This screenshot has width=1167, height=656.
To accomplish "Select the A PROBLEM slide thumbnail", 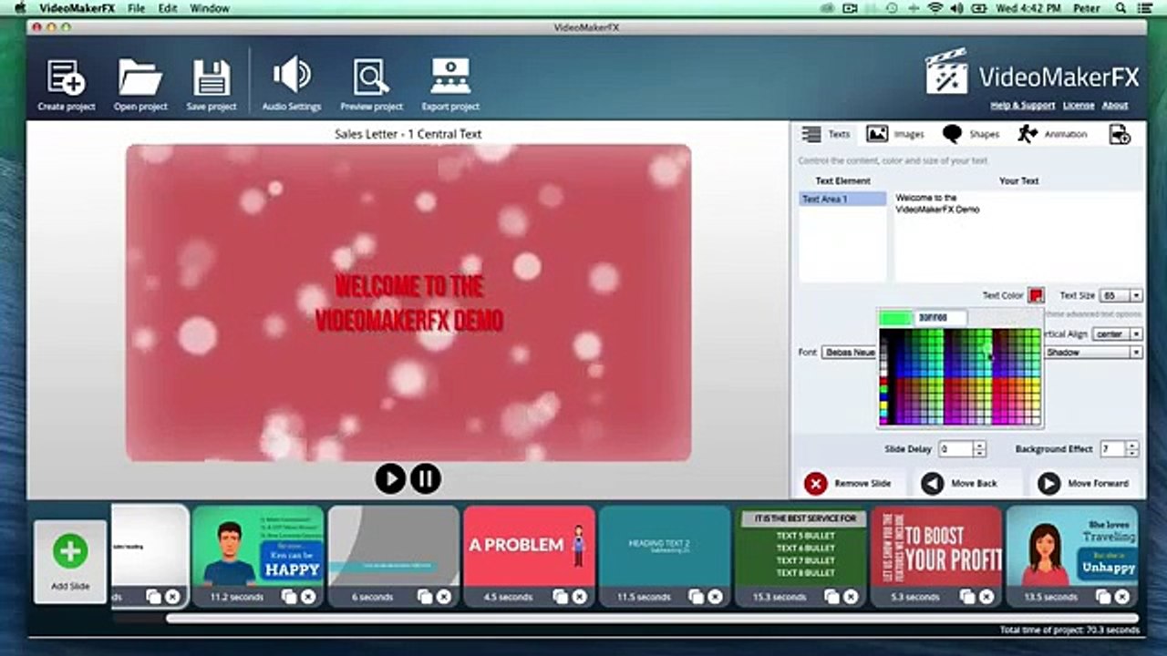I will point(529,546).
